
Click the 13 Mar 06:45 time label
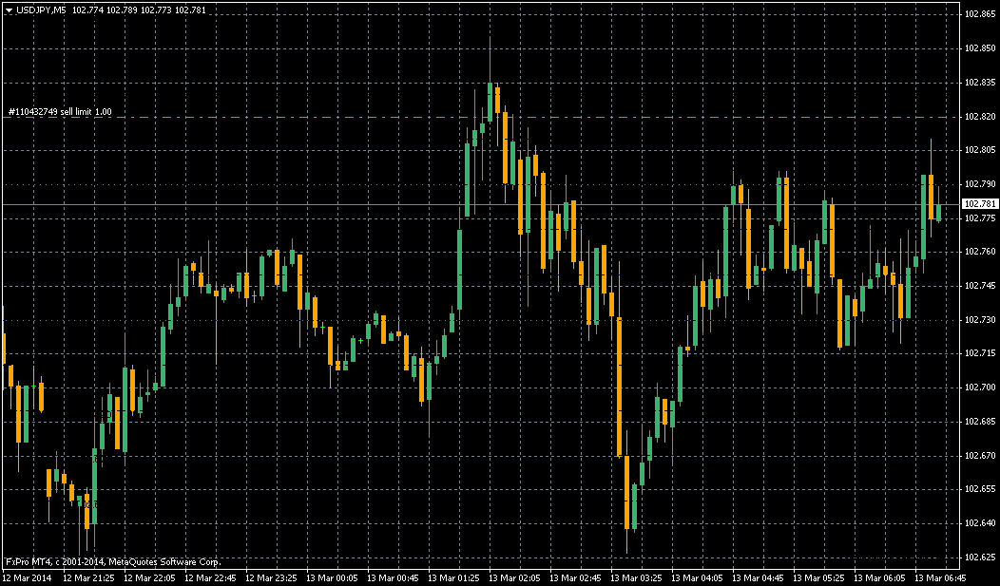coord(940,577)
